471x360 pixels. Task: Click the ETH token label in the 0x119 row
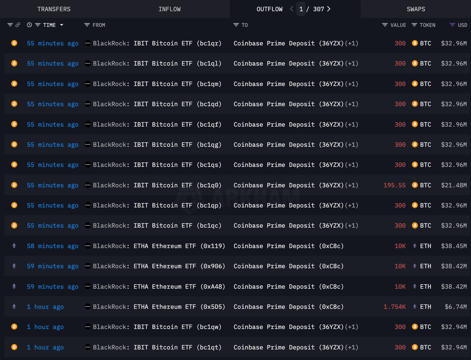coord(425,246)
